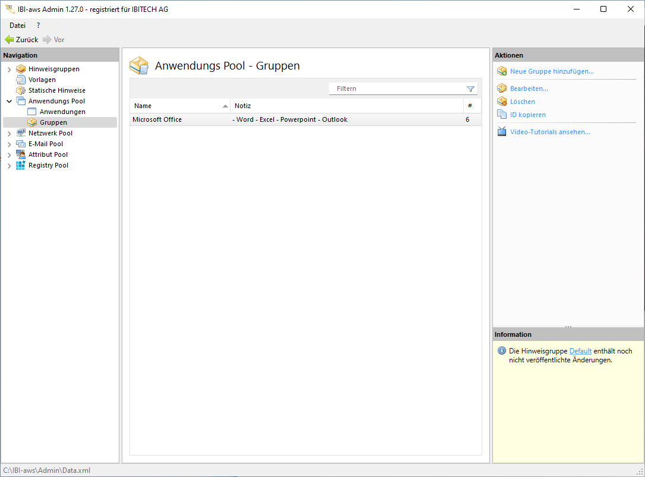Select the Microsoft Office row
The image size is (645, 477).
pyautogui.click(x=238, y=119)
